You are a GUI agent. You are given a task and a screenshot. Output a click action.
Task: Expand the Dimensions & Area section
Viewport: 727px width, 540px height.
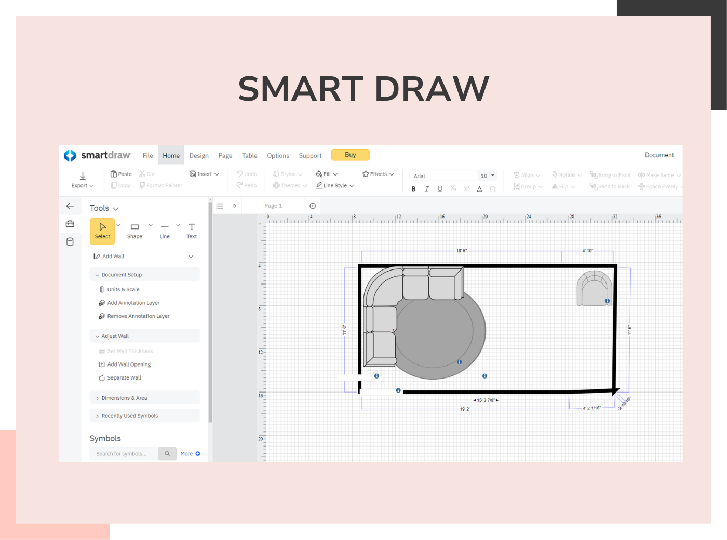tap(125, 397)
